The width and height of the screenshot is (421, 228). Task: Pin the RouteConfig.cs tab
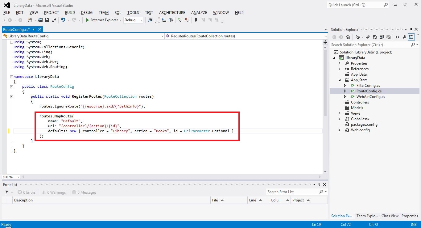tap(34, 29)
